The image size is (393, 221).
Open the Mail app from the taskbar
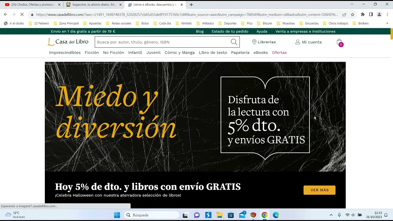tap(242, 215)
